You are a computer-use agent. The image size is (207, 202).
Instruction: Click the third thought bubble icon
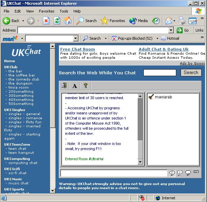188,173
